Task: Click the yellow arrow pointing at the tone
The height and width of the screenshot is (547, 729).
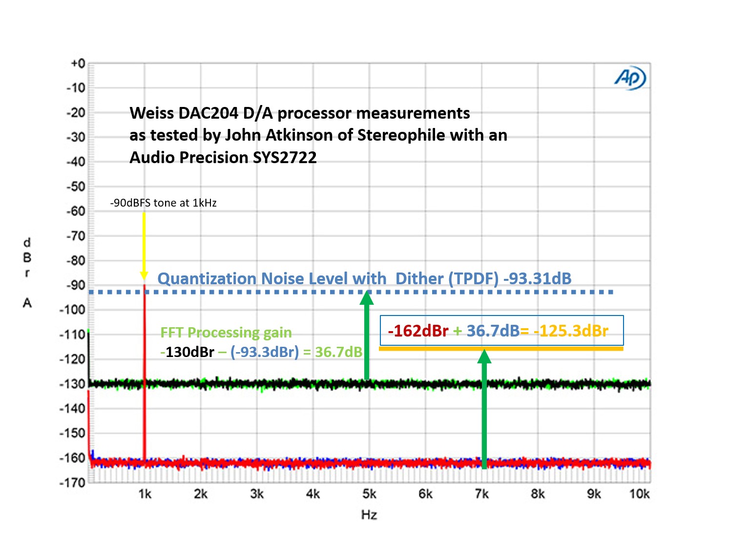Action: 144,244
